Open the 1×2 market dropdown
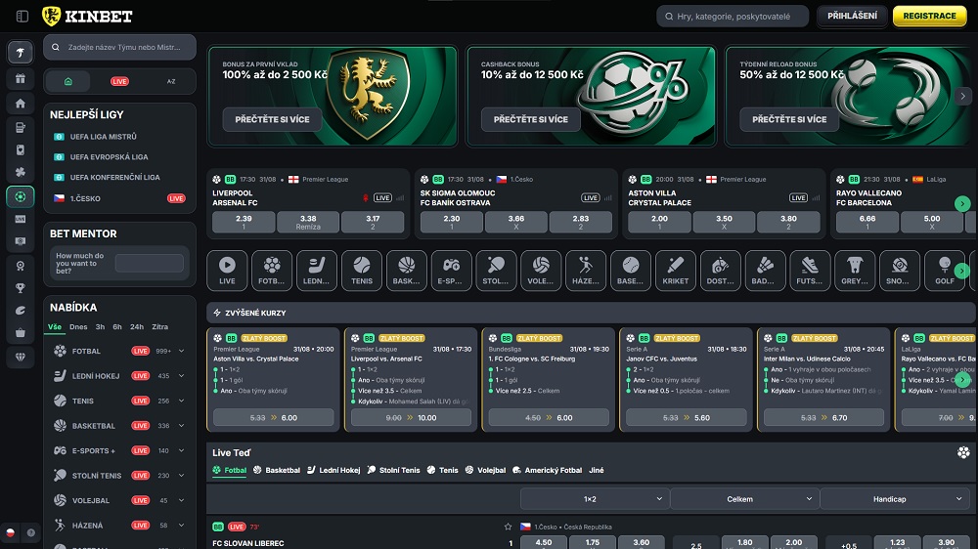This screenshot has width=978, height=549. pyautogui.click(x=593, y=499)
